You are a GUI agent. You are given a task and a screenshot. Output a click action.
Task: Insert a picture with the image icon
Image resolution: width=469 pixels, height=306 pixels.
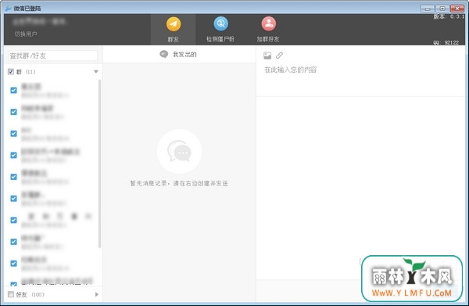[x=267, y=56]
